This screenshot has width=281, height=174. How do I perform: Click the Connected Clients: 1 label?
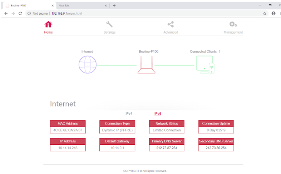(x=205, y=51)
